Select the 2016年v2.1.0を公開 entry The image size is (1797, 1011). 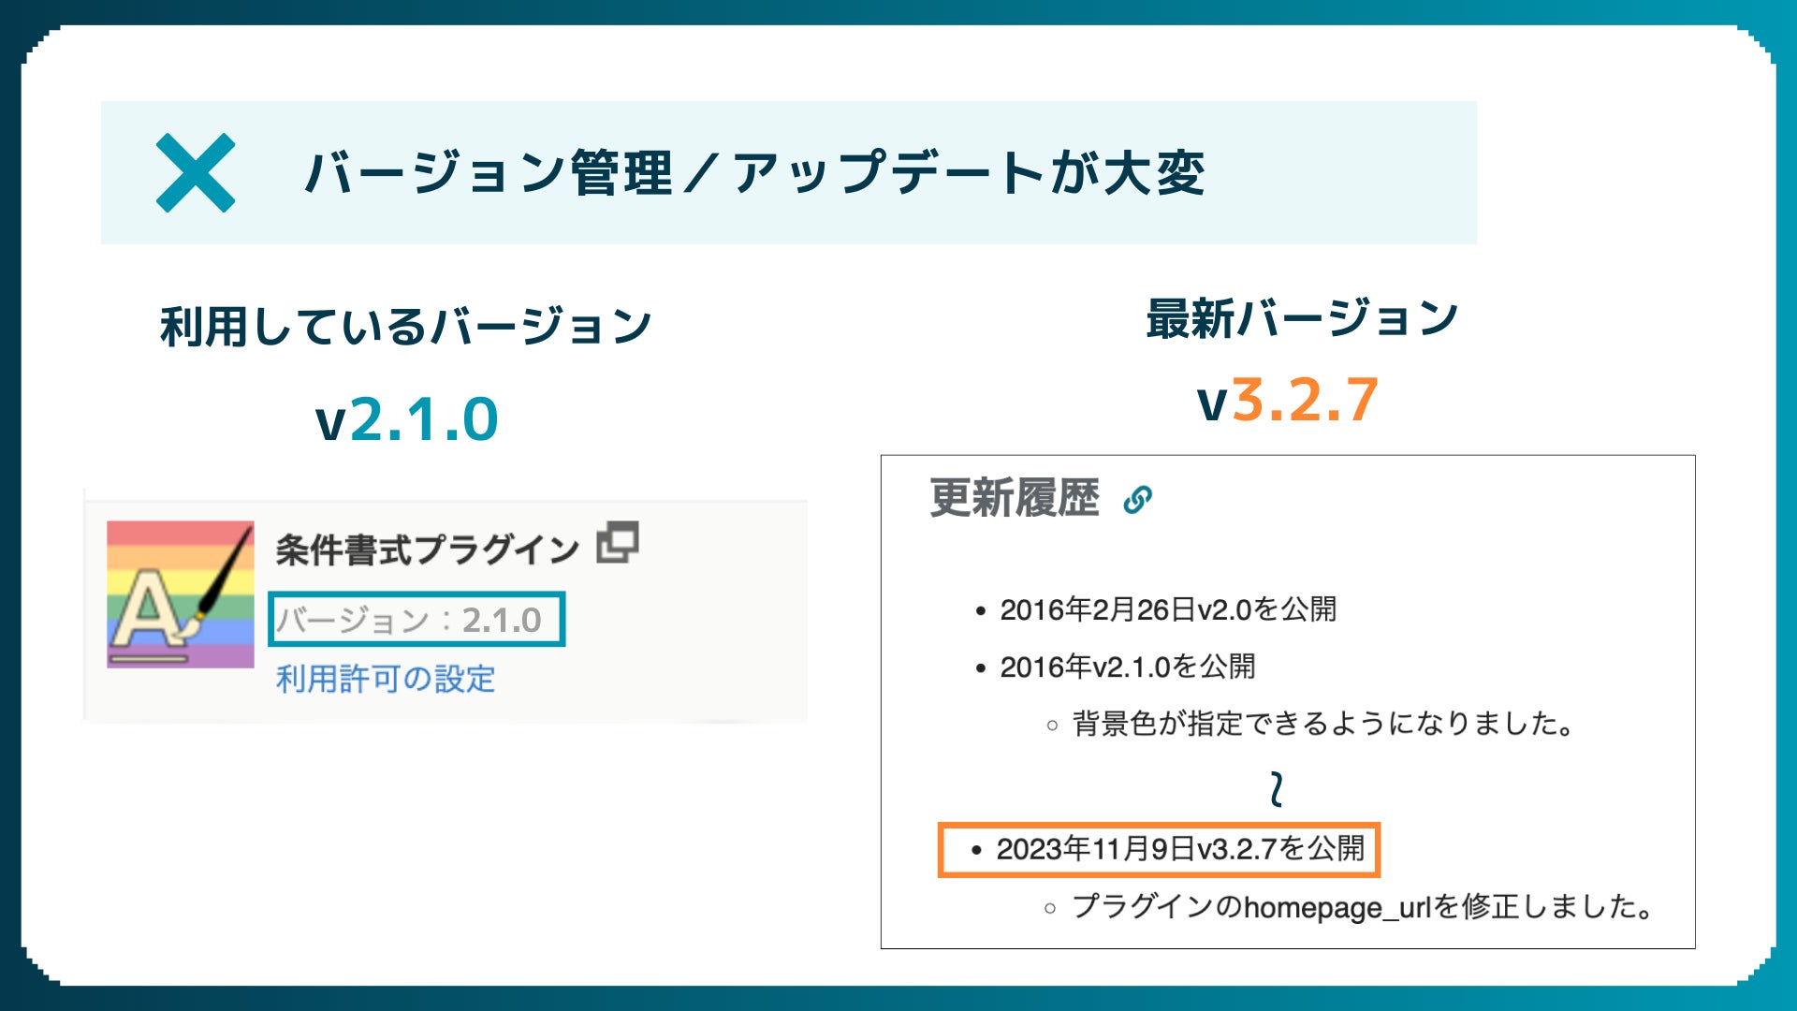coord(1127,667)
